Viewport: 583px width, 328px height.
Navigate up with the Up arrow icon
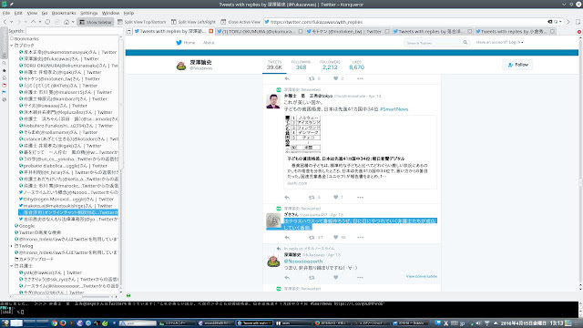pyautogui.click(x=34, y=22)
